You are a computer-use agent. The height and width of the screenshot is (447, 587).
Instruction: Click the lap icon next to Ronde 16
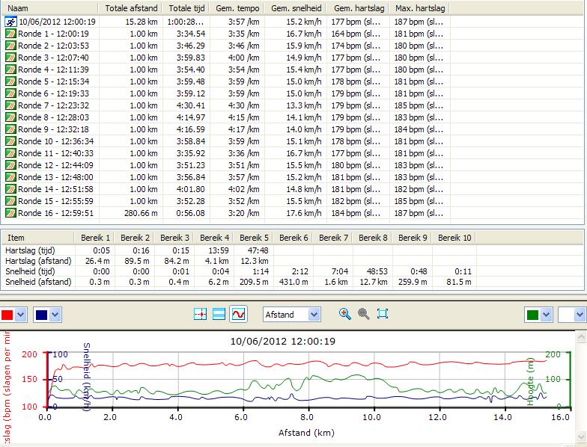click(x=10, y=213)
